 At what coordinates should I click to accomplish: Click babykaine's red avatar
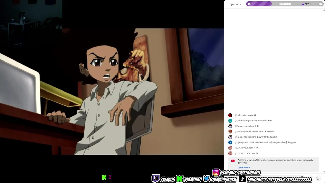(x=230, y=115)
